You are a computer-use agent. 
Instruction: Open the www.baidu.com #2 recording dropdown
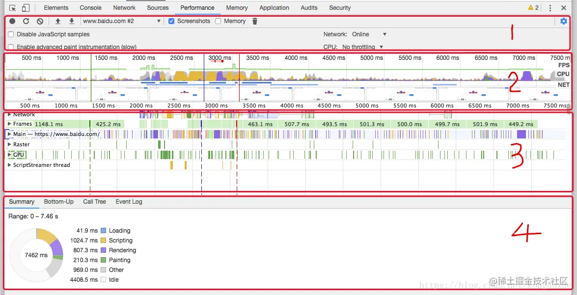[121, 21]
